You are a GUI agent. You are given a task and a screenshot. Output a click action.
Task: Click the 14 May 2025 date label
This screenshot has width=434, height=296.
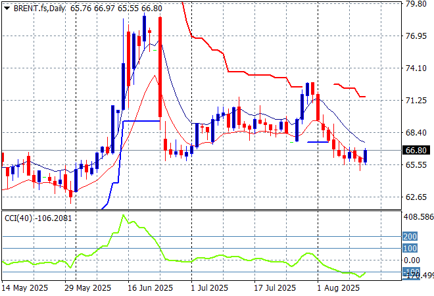(25, 288)
